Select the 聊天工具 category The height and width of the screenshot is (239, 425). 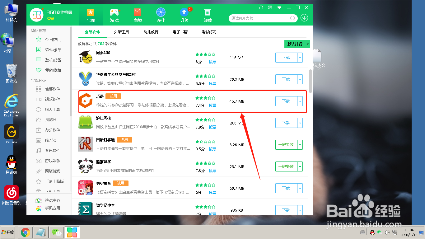49,109
